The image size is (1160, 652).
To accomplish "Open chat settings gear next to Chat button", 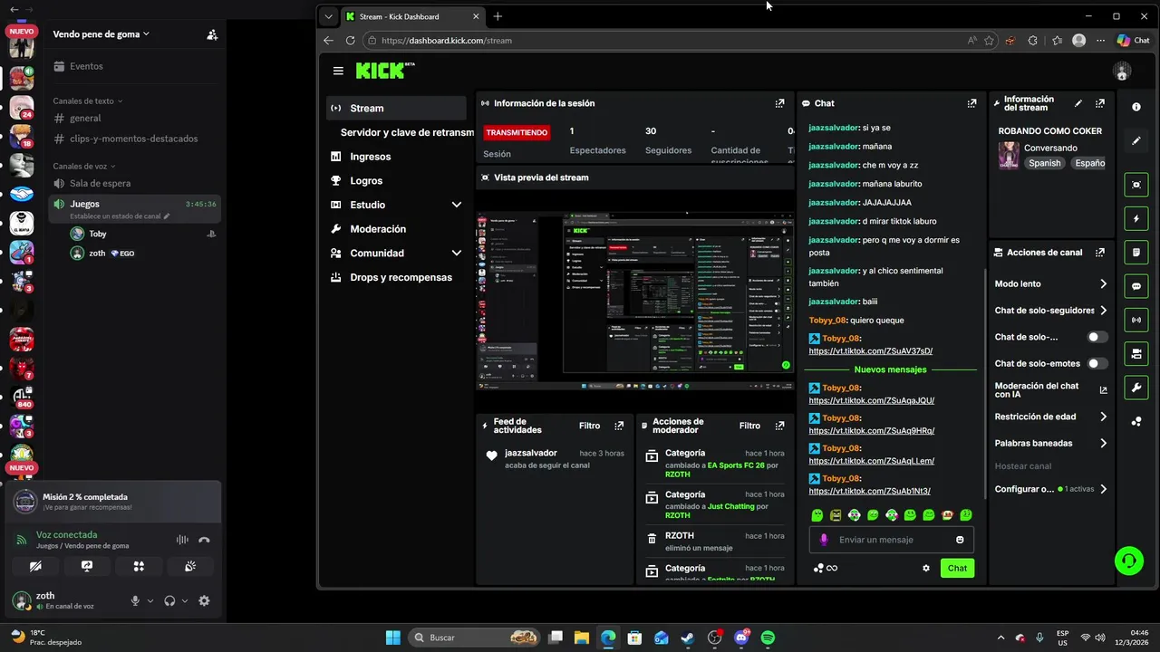I will (926, 568).
